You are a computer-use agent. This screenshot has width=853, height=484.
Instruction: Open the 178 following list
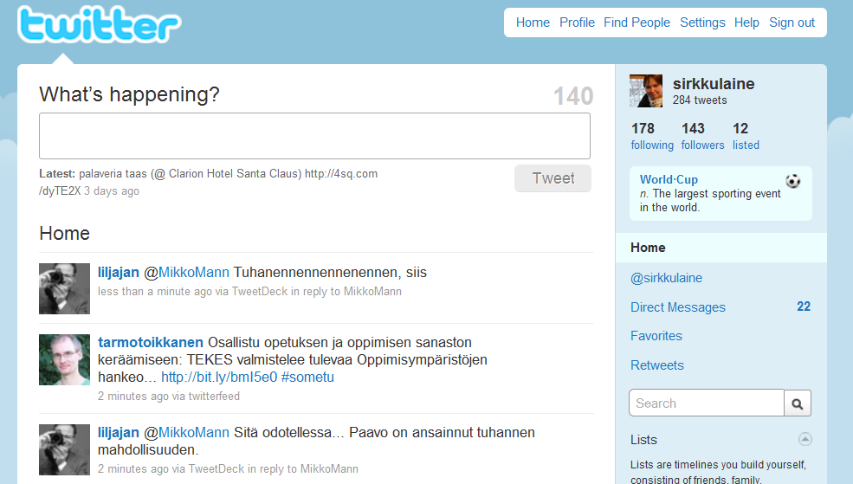click(x=652, y=136)
